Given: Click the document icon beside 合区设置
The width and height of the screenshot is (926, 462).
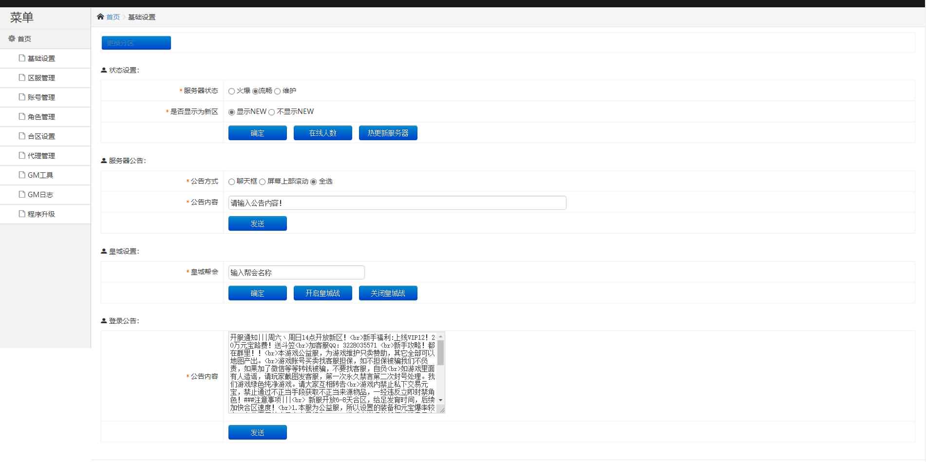Looking at the screenshot, I should tap(21, 136).
